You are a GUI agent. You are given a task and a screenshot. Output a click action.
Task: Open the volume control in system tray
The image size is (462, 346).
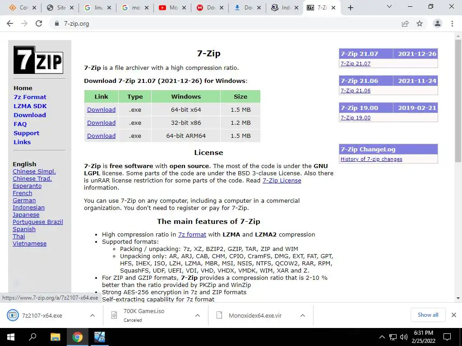[404, 337]
